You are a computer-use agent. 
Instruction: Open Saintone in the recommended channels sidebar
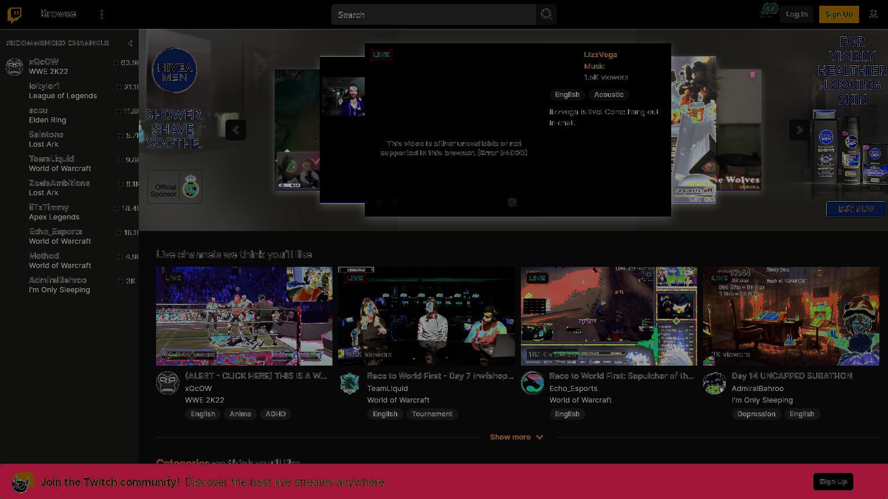tap(69, 139)
